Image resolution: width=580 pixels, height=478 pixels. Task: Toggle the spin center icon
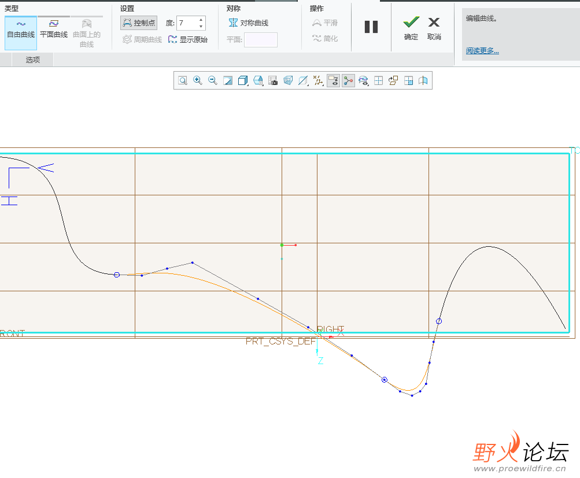pos(348,80)
